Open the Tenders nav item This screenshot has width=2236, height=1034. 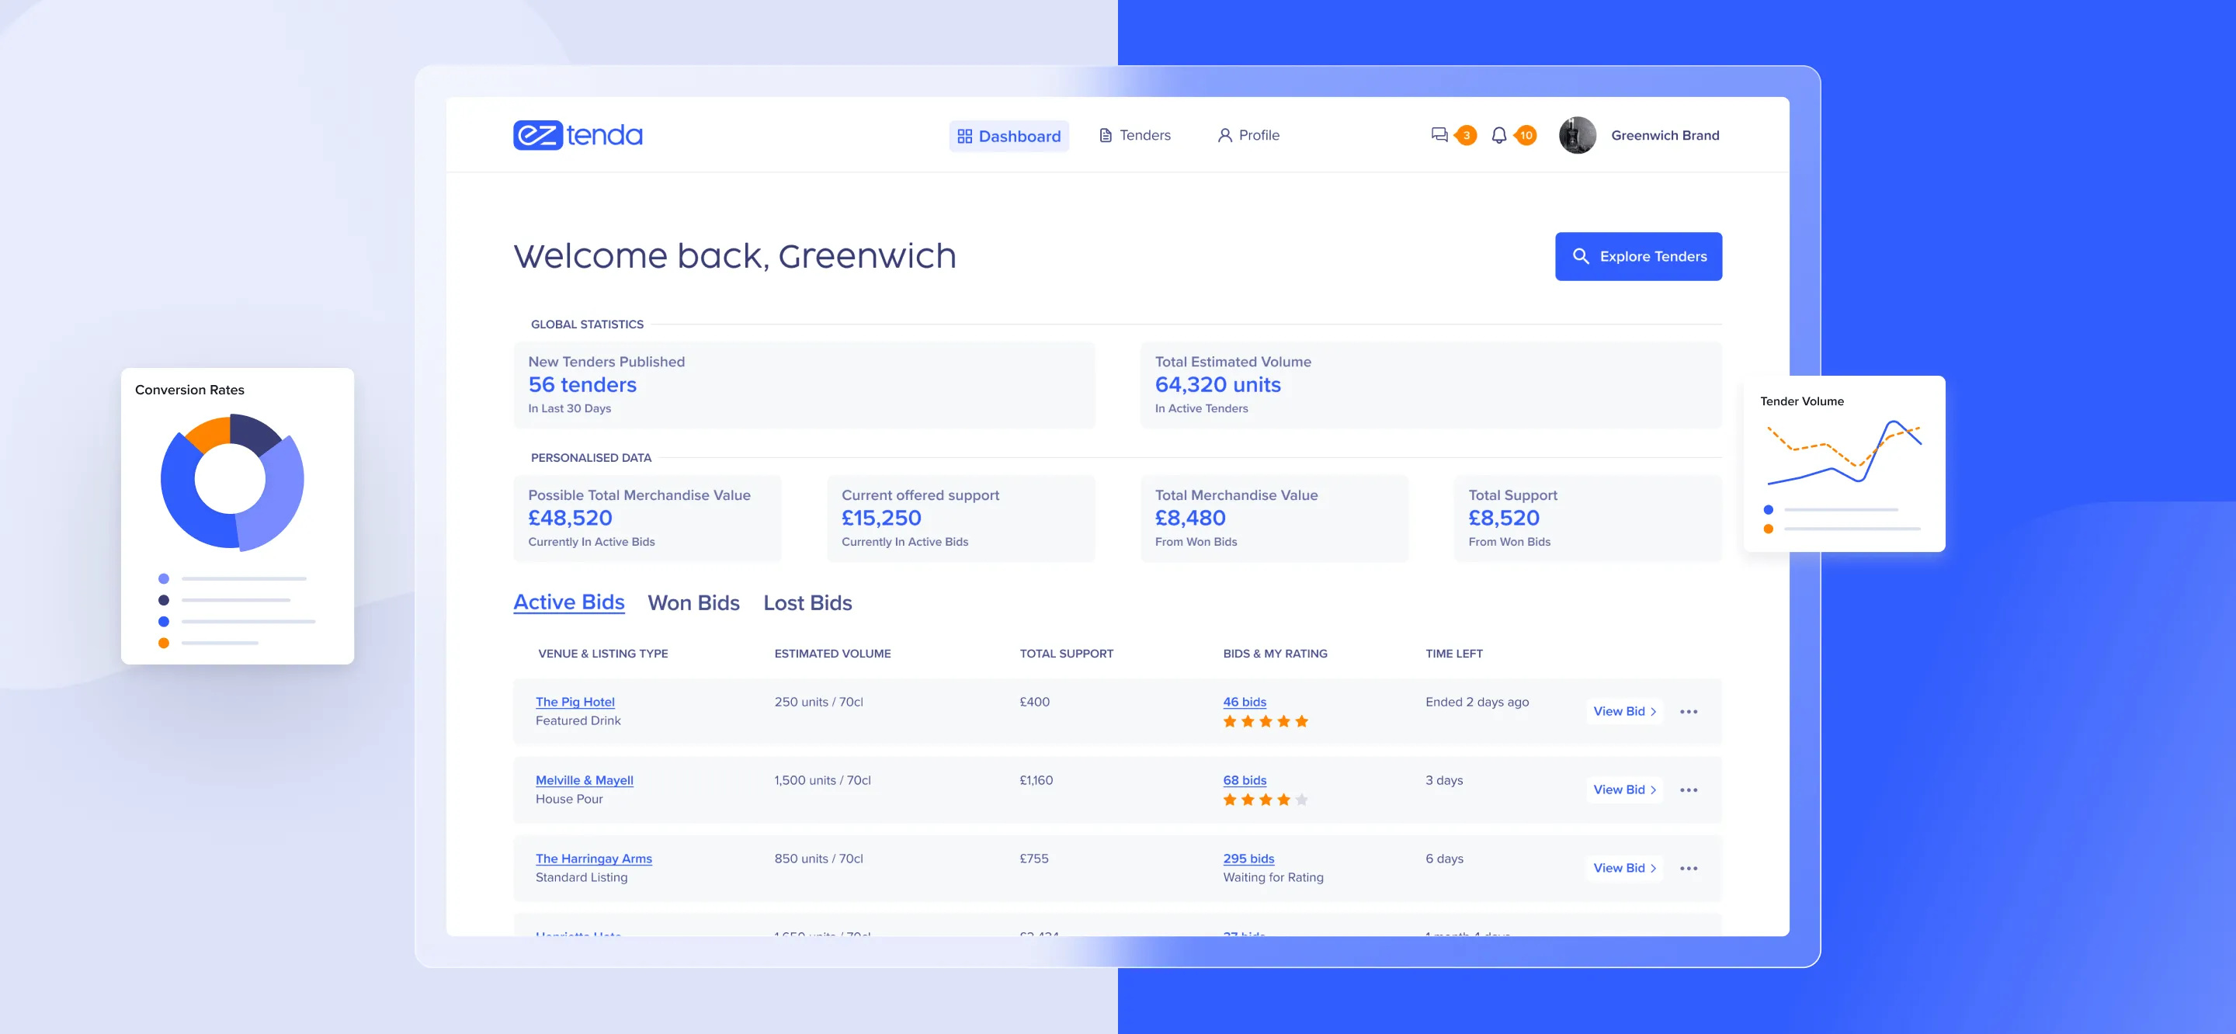point(1134,135)
